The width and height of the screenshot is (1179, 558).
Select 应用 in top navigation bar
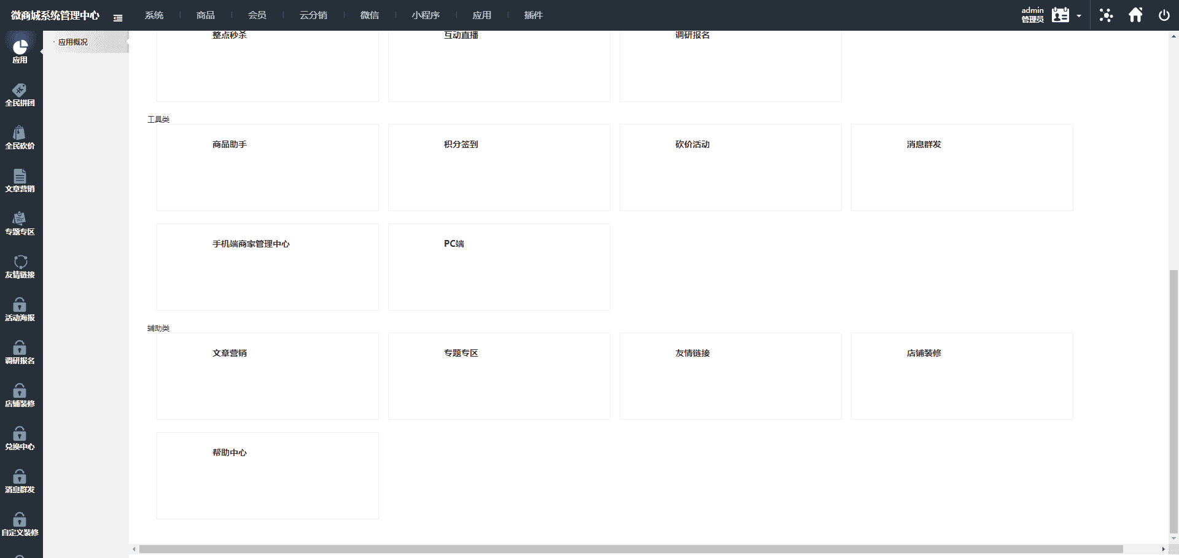482,15
